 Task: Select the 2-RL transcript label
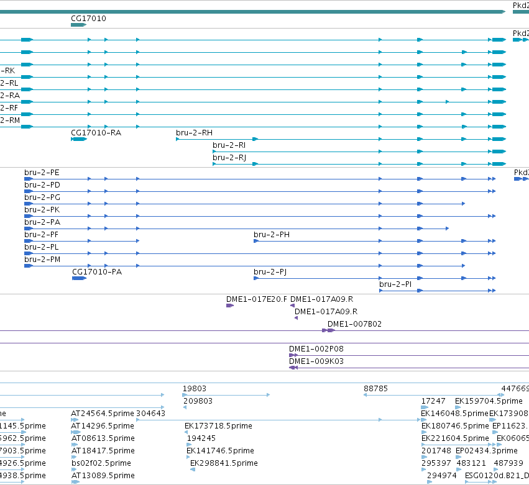coord(9,83)
